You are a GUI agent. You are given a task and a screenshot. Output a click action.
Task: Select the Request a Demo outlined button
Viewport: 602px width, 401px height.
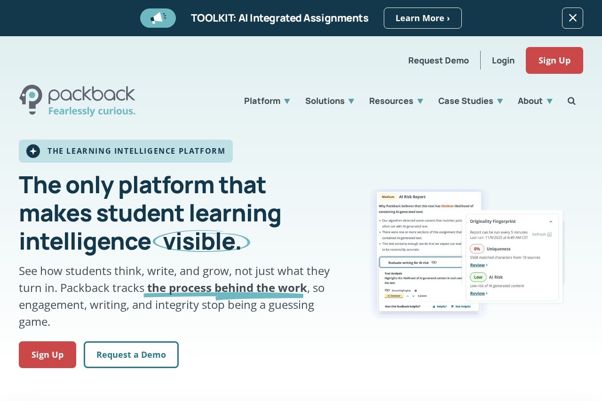[131, 355]
